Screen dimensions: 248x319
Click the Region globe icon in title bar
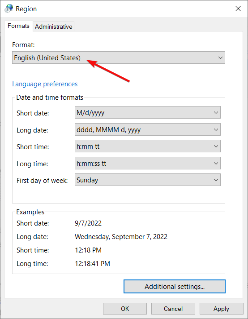pos(9,9)
